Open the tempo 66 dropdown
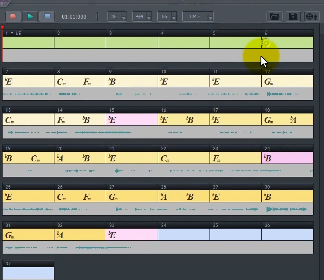The height and width of the screenshot is (280, 324). click(166, 16)
